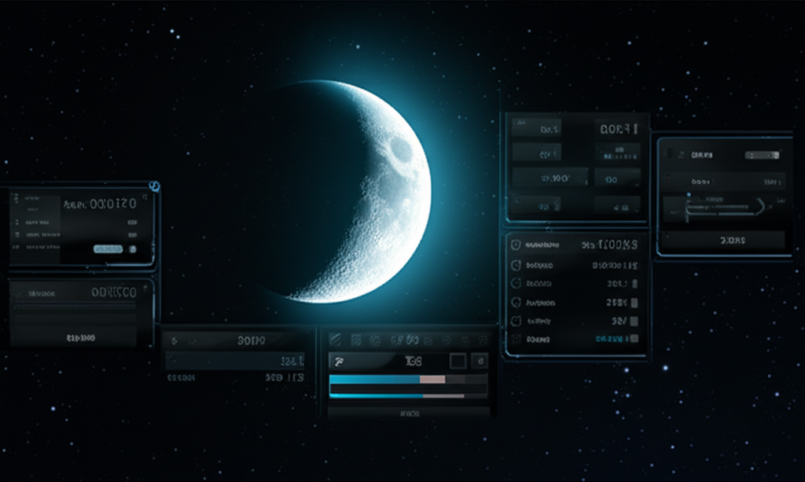Screen dimensions: 805x482
Task: Tick the empty checkbox near the 1G8 readout
Action: click(458, 361)
